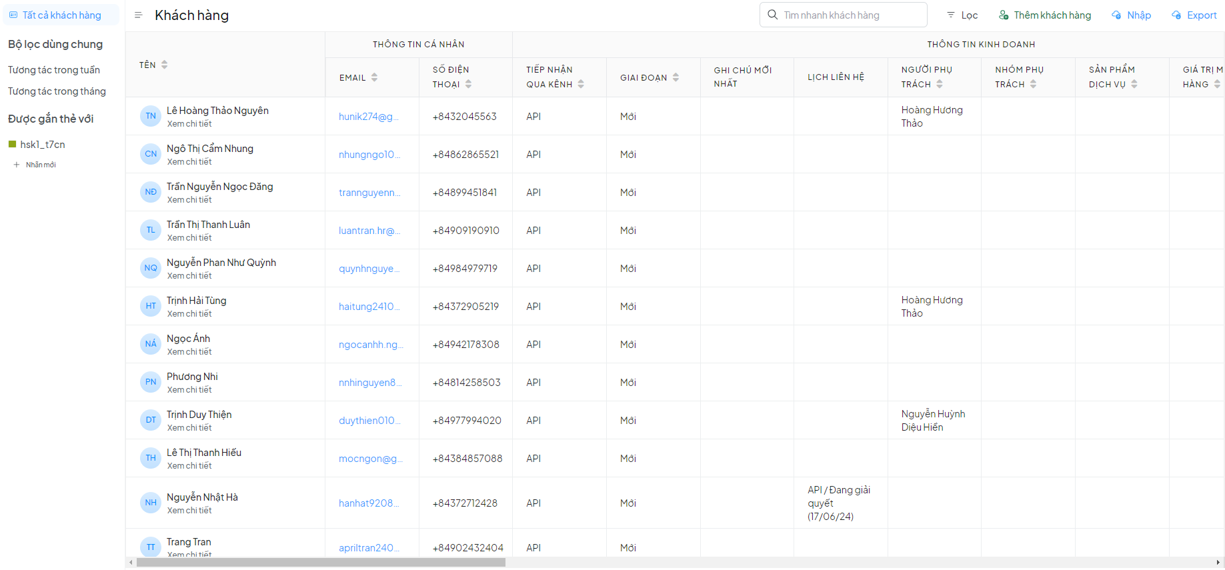This screenshot has width=1225, height=570.
Task: Open Xem chi tiết for Ngô Thị Cẩm Nhung
Action: (189, 162)
